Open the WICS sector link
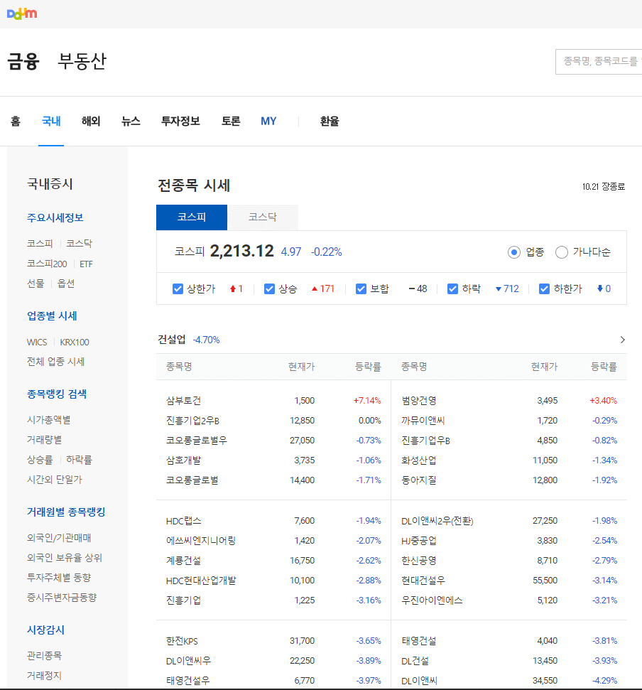 [36, 343]
